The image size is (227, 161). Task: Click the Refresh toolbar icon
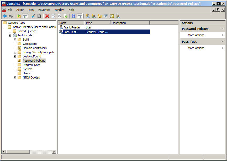[59, 16]
